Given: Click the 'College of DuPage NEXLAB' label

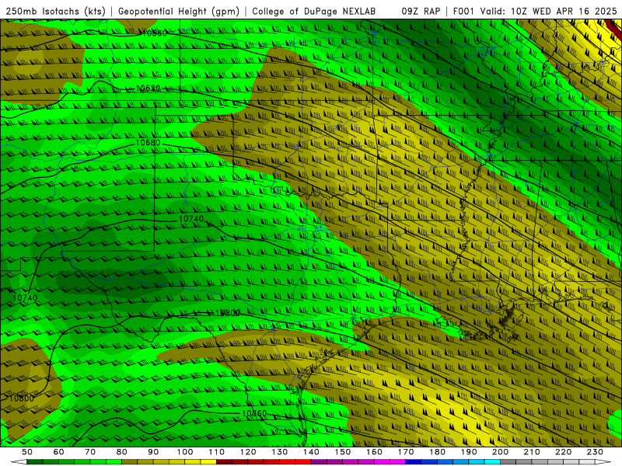Looking at the screenshot, I should tap(314, 12).
